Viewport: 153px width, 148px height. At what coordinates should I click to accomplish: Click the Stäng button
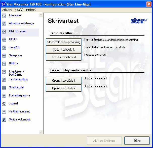(x=137, y=141)
